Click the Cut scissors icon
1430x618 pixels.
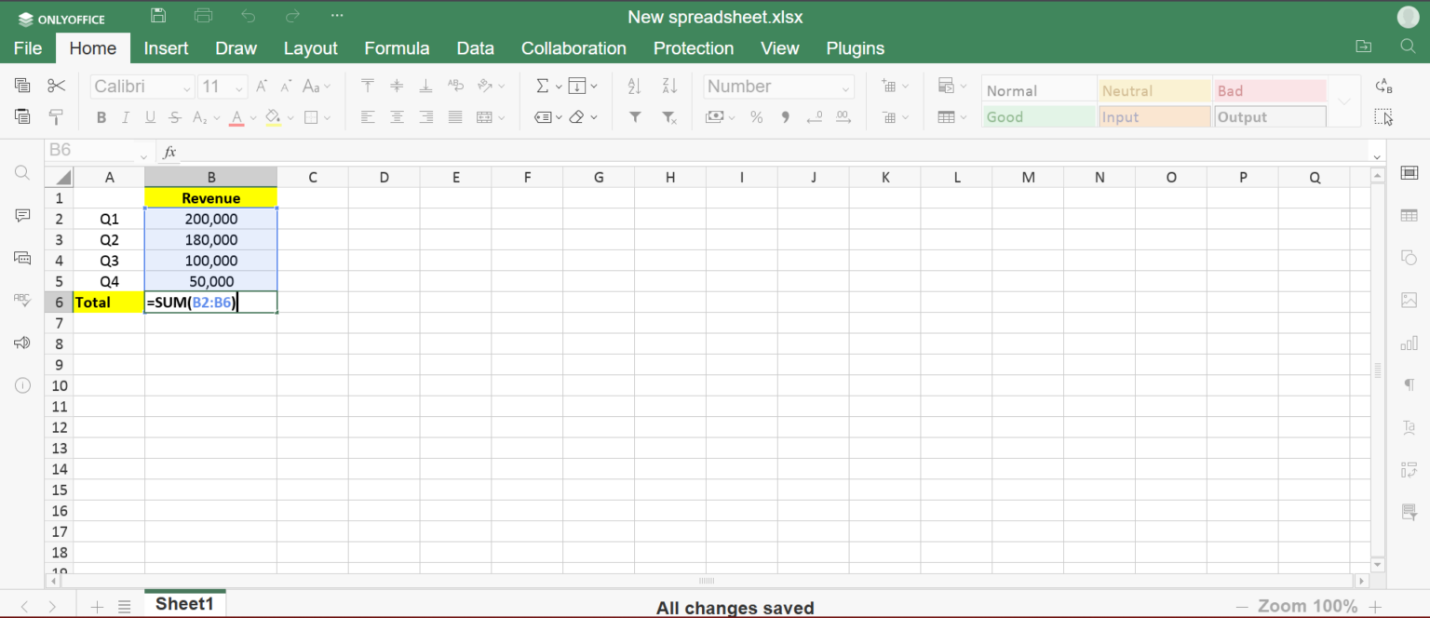click(x=57, y=86)
